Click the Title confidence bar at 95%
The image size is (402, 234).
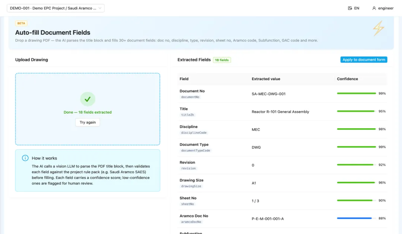point(356,111)
